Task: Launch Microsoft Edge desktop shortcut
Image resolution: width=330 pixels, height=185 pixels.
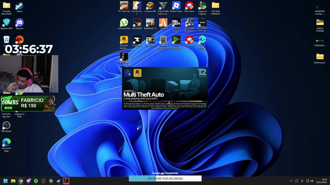Action: click(6, 145)
